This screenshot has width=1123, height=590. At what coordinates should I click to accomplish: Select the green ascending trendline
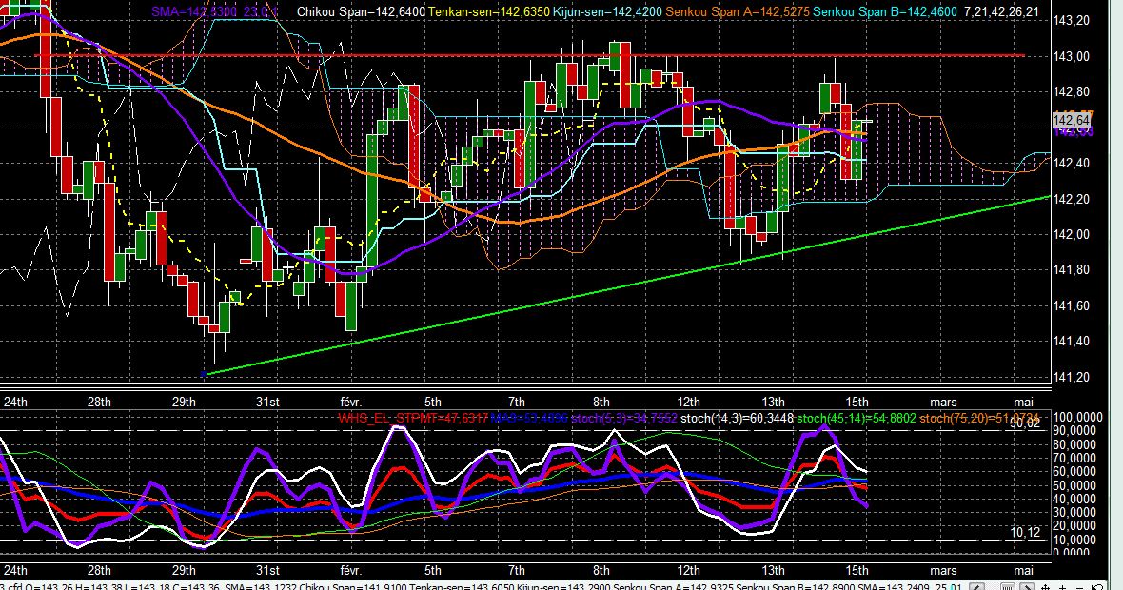pyautogui.click(x=627, y=285)
